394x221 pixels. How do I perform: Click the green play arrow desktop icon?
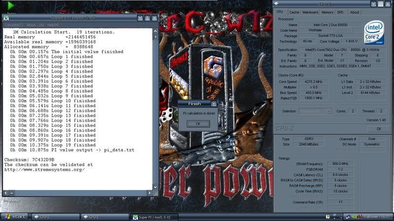coord(11,5)
